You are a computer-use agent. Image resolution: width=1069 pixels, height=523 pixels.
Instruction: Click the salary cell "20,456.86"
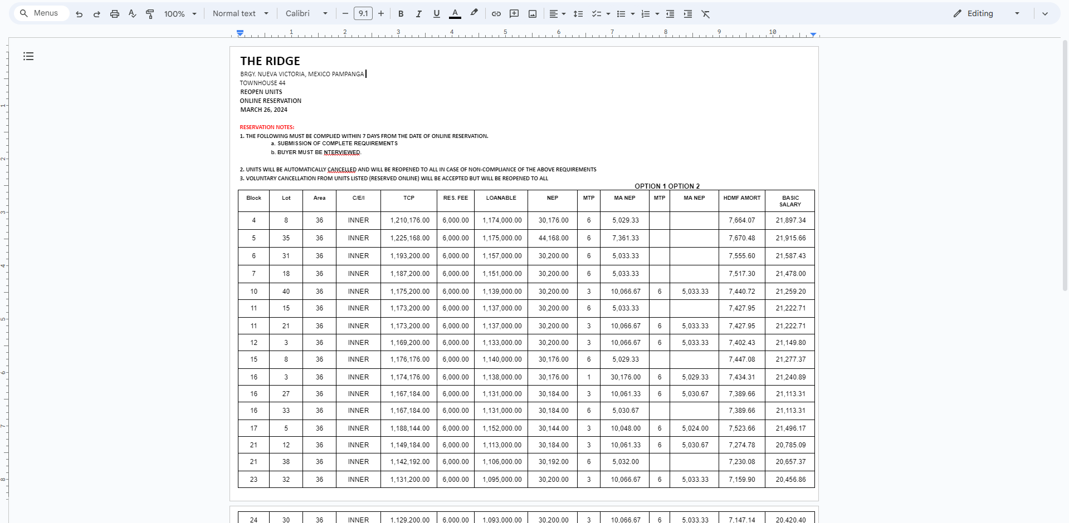click(x=791, y=480)
